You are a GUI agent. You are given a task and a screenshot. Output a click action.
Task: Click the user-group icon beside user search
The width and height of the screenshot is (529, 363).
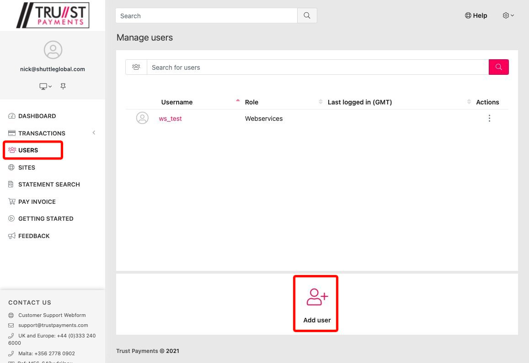(x=136, y=67)
